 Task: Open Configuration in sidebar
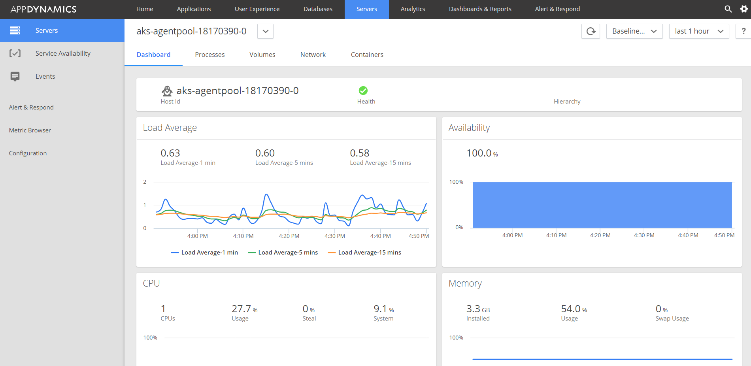(28, 153)
